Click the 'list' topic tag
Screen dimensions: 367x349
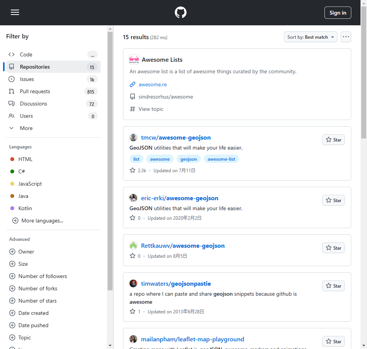click(136, 159)
